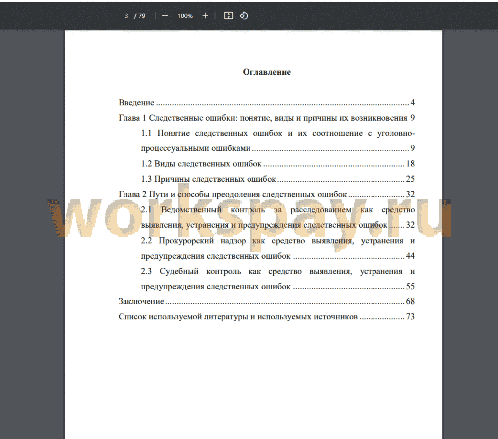Click page number 68 beside Заключение
The width and height of the screenshot is (498, 439).
(410, 301)
